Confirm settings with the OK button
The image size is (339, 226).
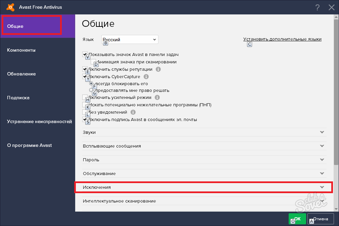[297, 219]
